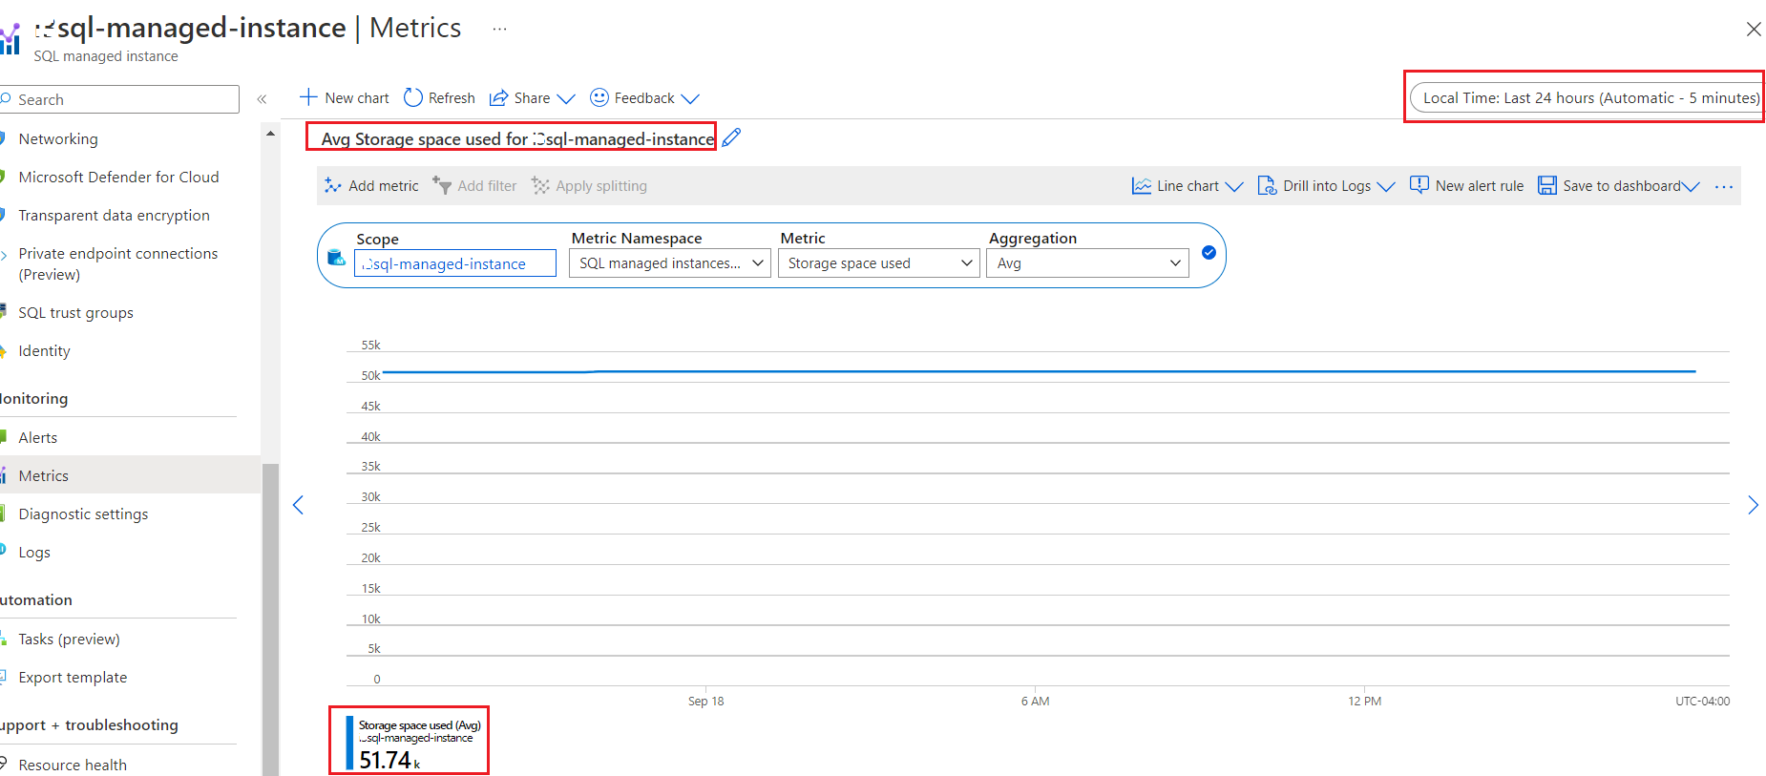Screen dimensions: 1766x776
Task: Click the Drill into Logs document icon
Action: (1267, 186)
